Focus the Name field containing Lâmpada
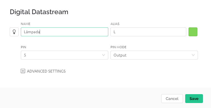Viewport: 211px width, 108px height. click(64, 32)
